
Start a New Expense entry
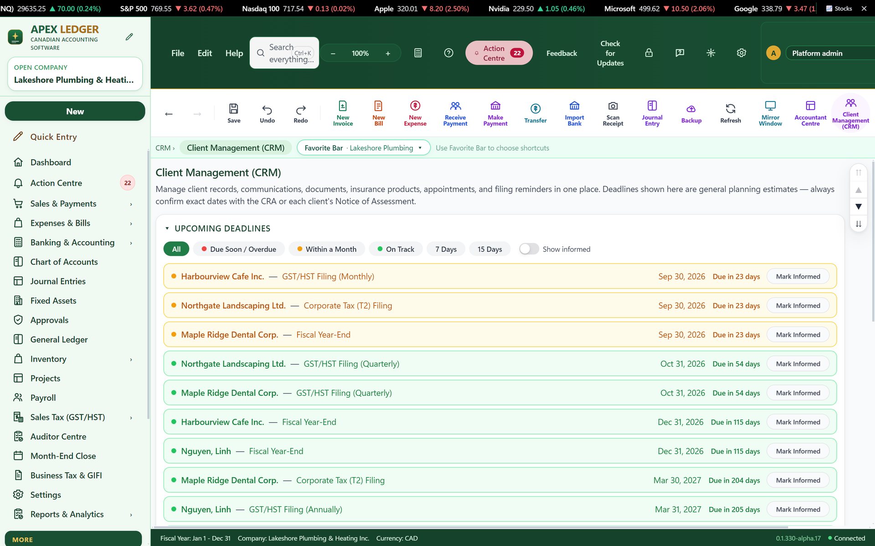point(415,113)
